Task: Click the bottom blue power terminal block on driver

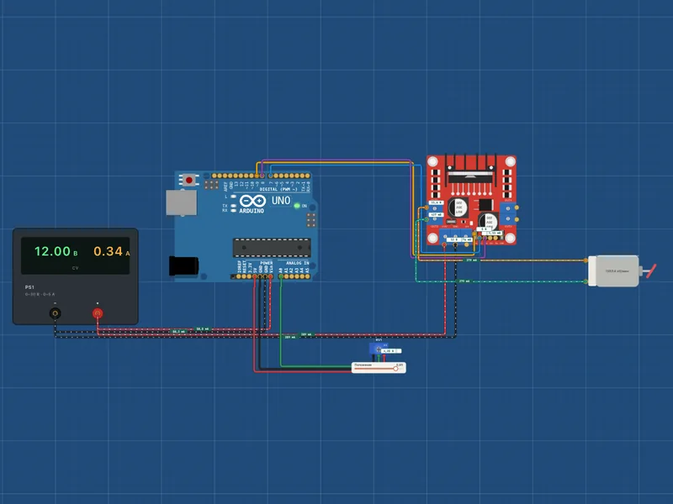Action: coord(455,236)
